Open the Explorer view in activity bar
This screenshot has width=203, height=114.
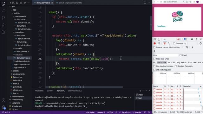click(x=3, y=3)
